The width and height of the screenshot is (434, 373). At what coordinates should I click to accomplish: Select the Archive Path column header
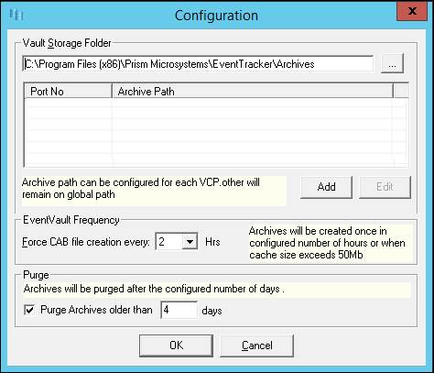253,91
